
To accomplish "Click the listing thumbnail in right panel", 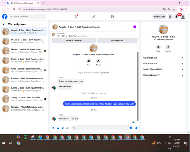I will (x=163, y=29).
